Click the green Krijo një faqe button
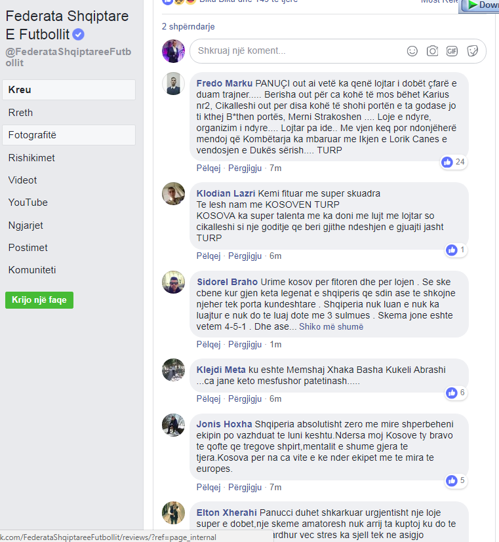 click(39, 300)
